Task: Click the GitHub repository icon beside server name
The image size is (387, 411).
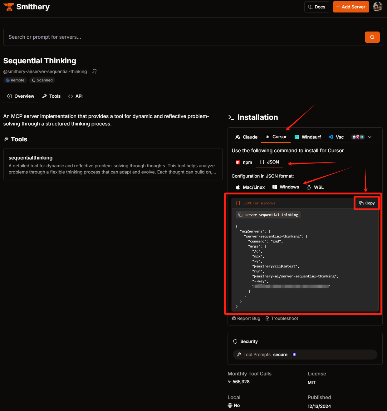Action: [95, 71]
